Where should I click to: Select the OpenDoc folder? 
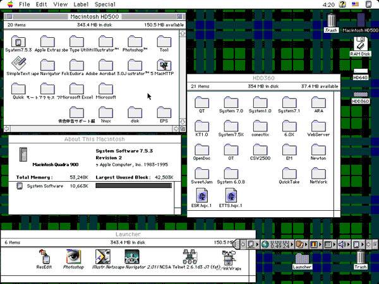(x=202, y=150)
